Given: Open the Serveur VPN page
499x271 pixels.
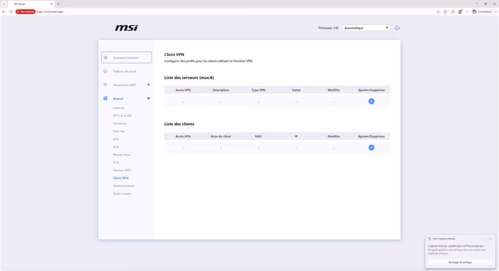Looking at the screenshot, I should [122, 170].
